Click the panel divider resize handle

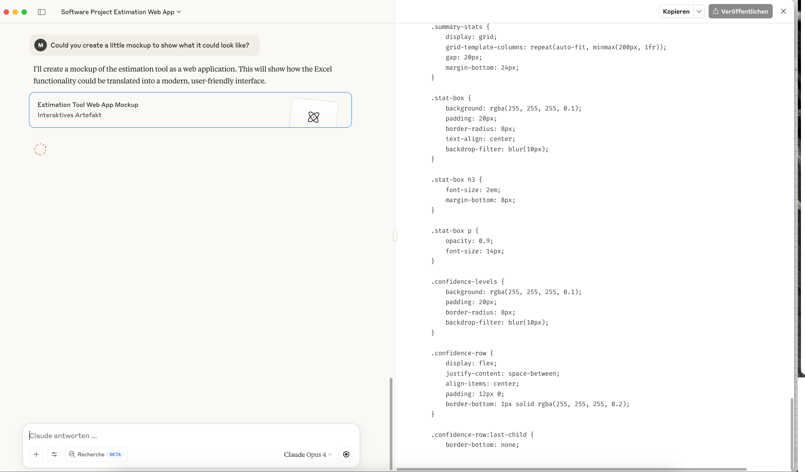click(395, 235)
